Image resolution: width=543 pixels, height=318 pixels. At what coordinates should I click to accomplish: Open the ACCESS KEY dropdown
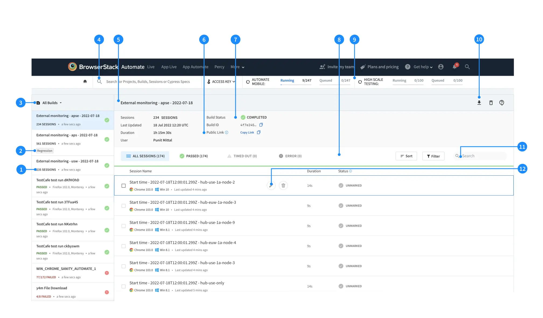[x=222, y=82]
